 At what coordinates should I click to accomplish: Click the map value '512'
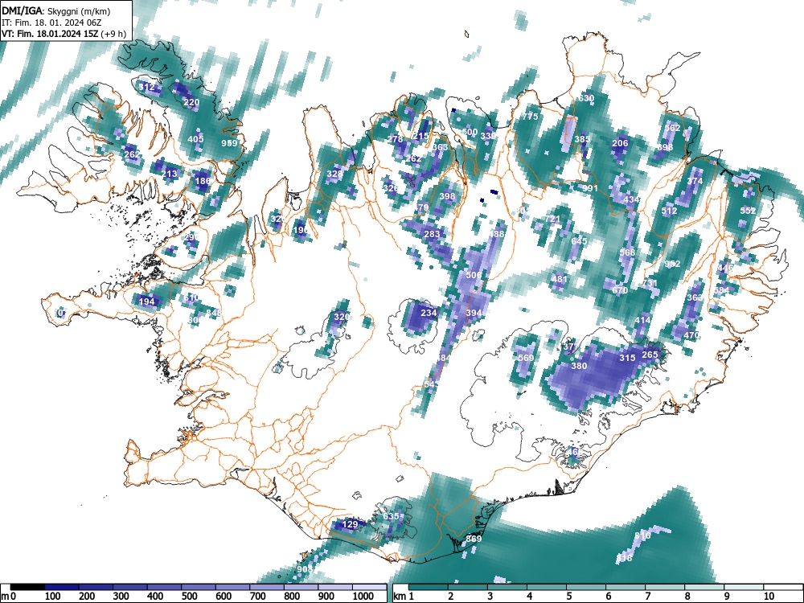click(x=669, y=211)
